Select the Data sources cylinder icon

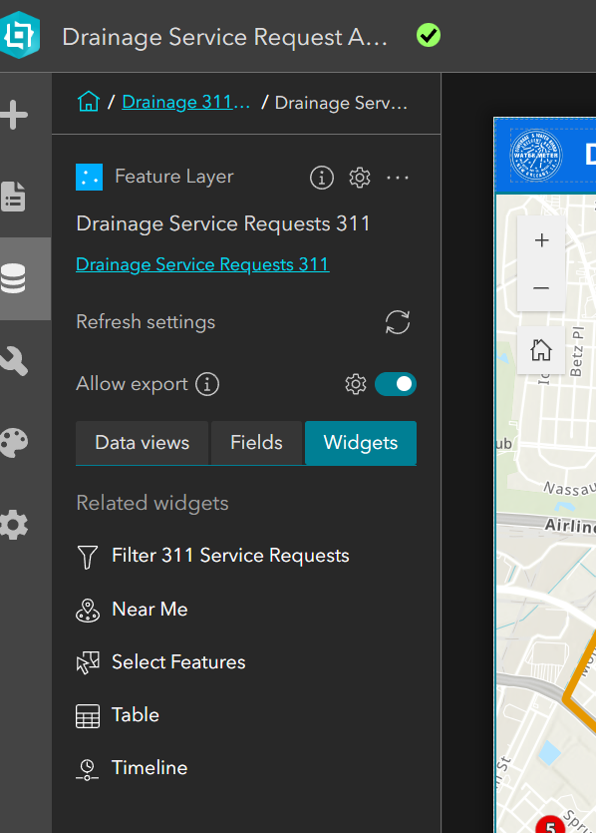click(14, 278)
